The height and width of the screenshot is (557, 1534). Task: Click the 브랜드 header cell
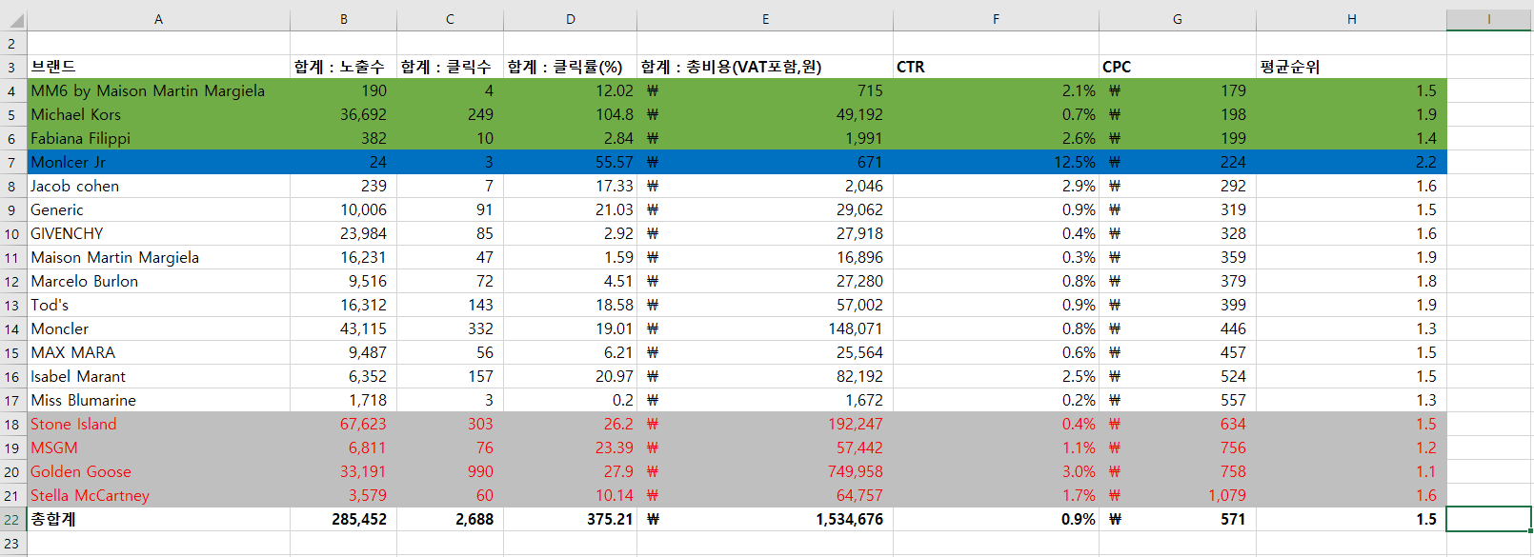click(158, 67)
